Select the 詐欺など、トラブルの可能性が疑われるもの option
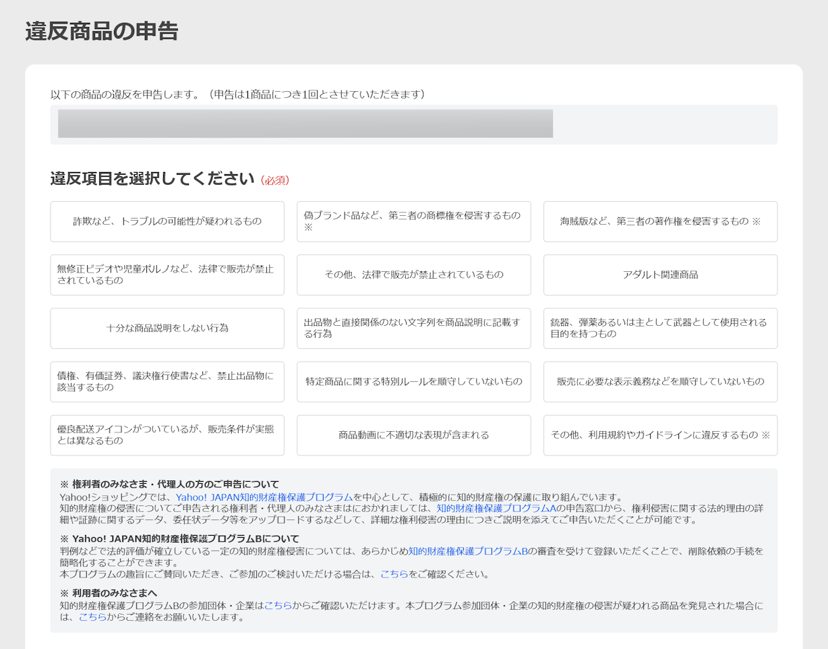The image size is (828, 649). (x=167, y=221)
